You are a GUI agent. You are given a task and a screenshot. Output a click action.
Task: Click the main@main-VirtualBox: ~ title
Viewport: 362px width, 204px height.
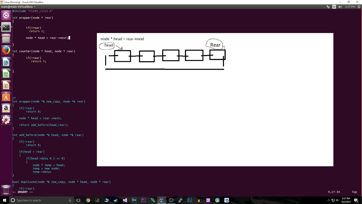tap(18, 7)
